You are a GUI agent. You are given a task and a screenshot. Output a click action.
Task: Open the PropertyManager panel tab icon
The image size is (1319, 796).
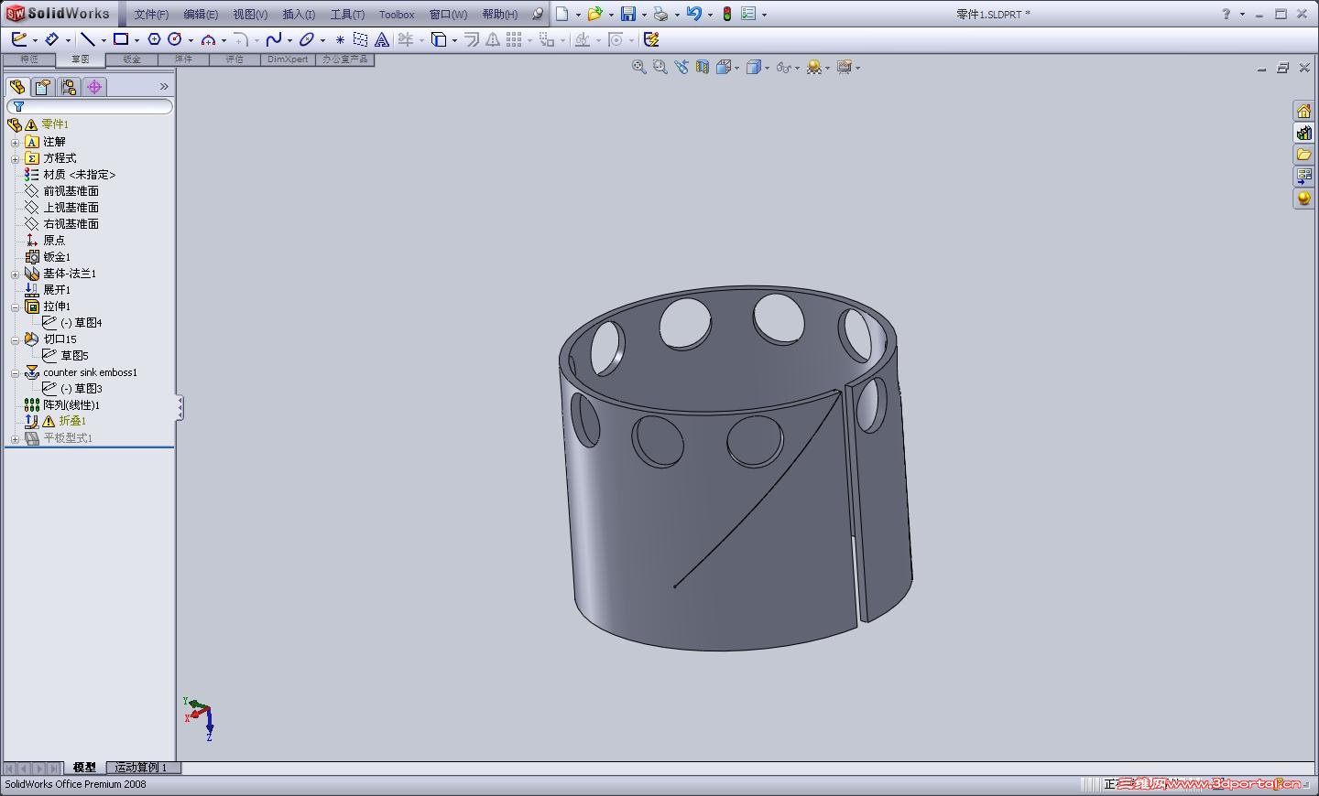(42, 87)
